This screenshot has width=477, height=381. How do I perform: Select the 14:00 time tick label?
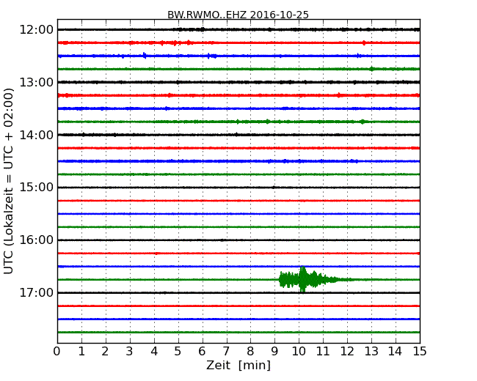coord(37,135)
